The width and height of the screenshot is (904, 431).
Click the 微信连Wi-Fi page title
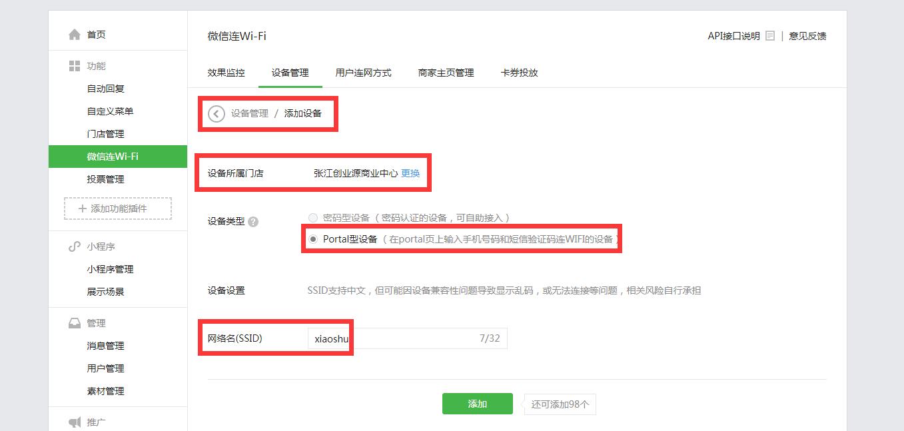(x=237, y=36)
